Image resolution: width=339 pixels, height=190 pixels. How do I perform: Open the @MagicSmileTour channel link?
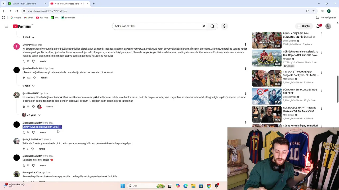[32, 140]
